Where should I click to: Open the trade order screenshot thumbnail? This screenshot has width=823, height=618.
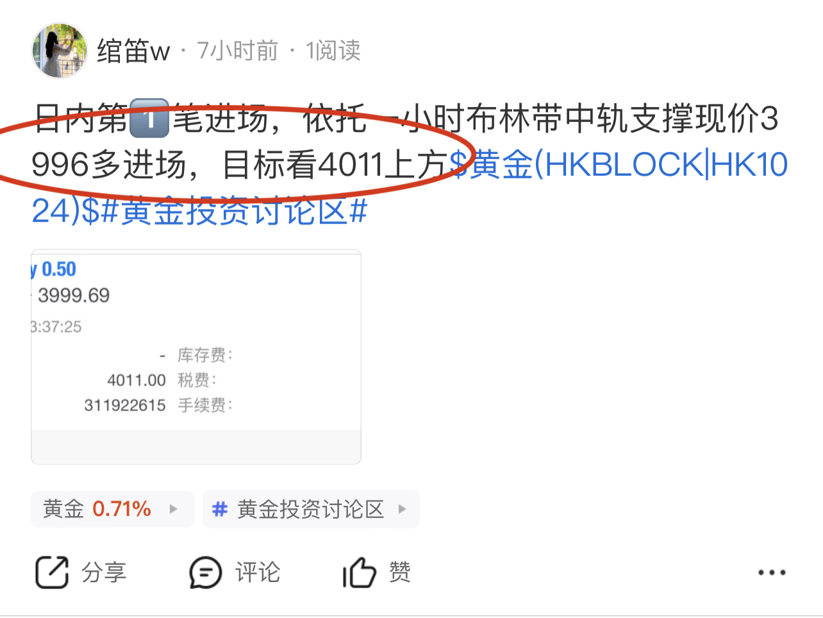(x=196, y=356)
